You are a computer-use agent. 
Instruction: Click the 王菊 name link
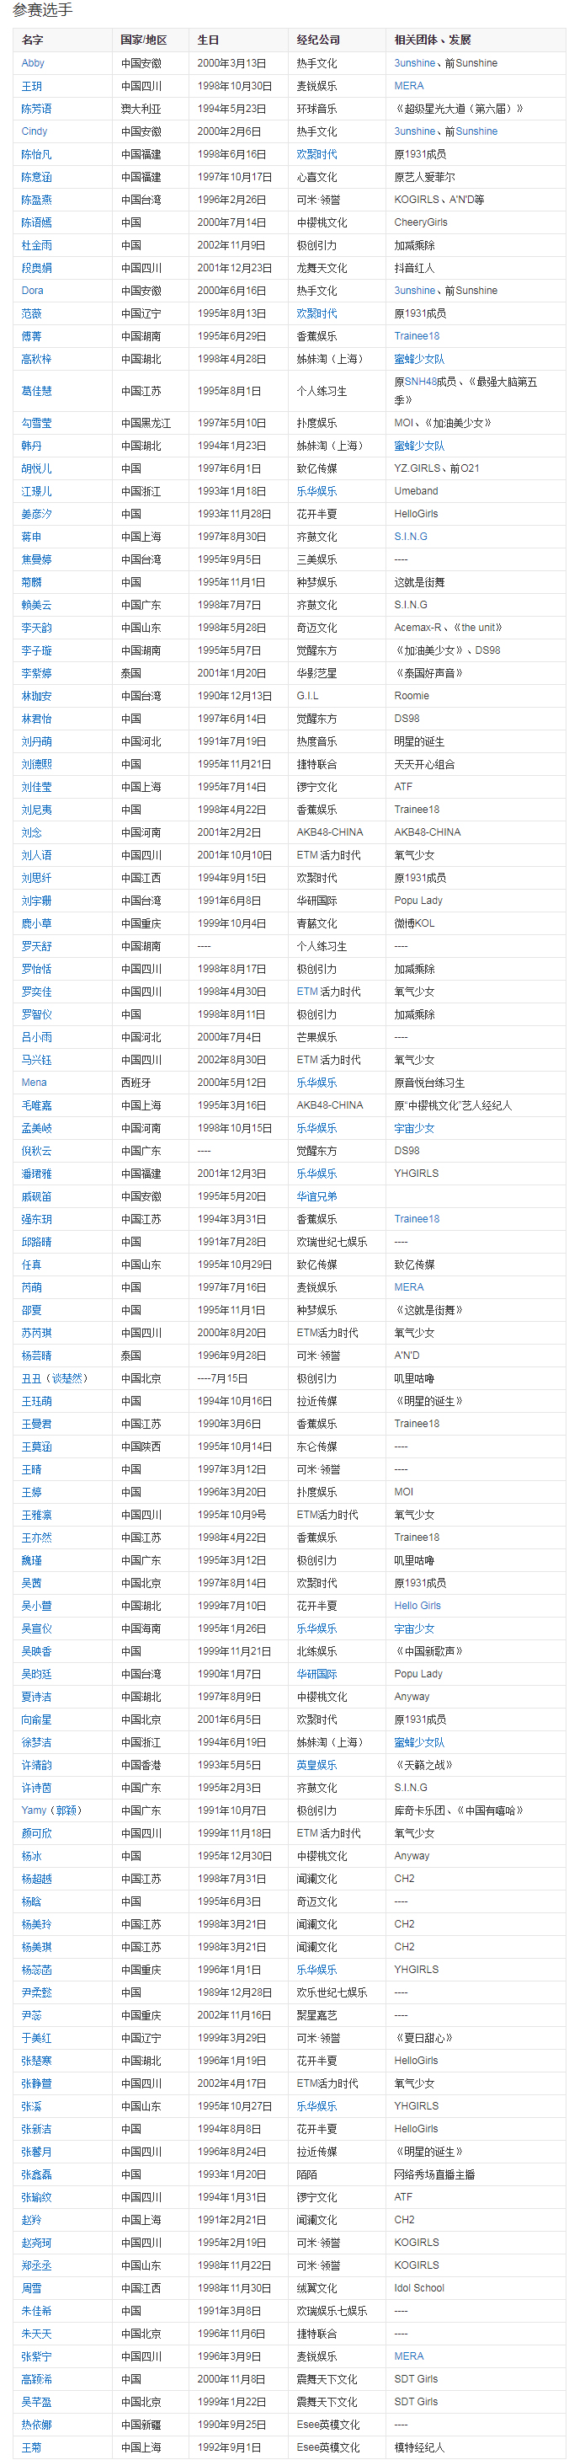click(x=31, y=2447)
